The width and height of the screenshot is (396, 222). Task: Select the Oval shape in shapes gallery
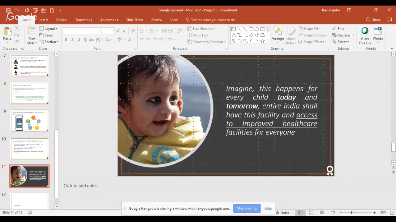coord(257,29)
